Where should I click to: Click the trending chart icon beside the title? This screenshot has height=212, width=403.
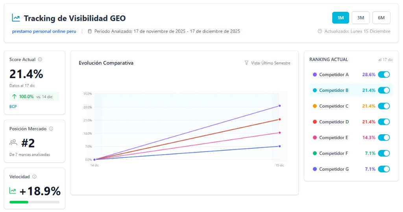click(16, 18)
